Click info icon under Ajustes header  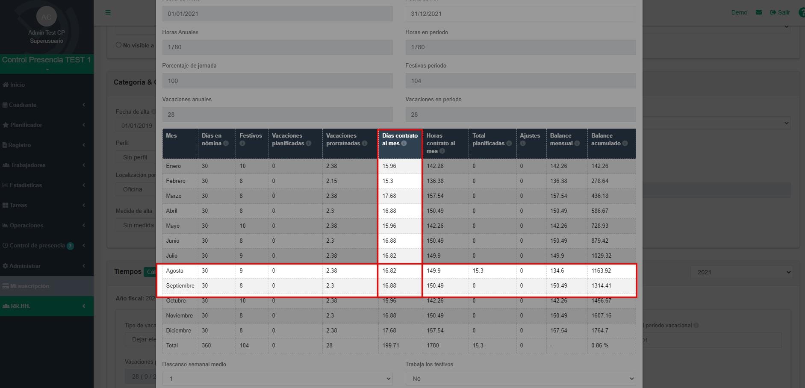(x=523, y=144)
